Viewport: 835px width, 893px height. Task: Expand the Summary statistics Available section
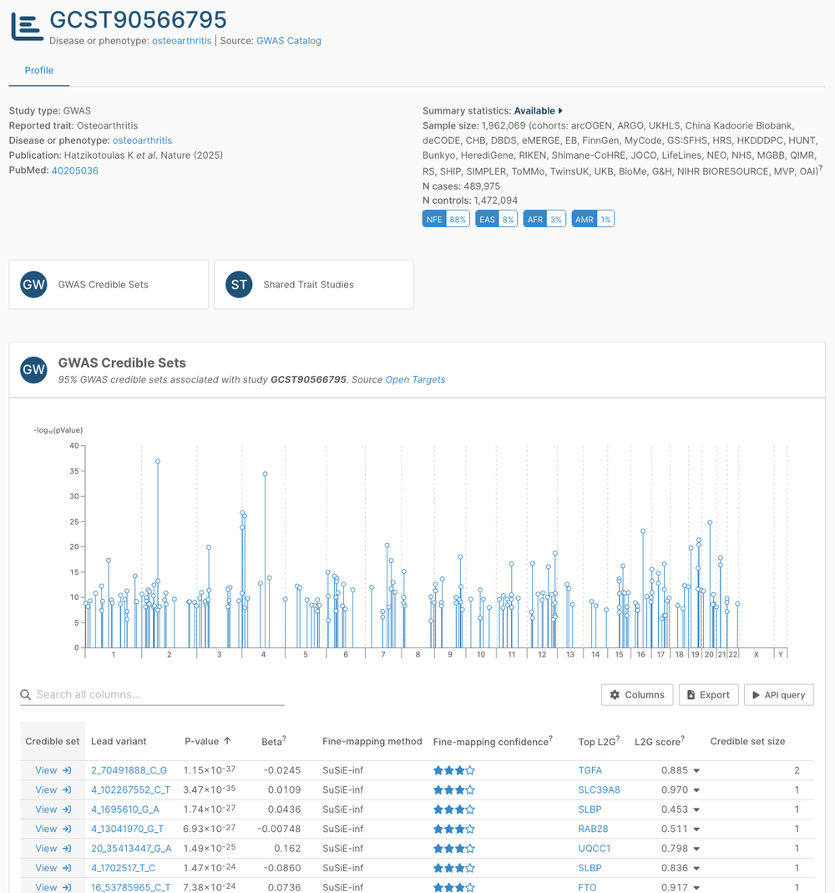pos(535,110)
